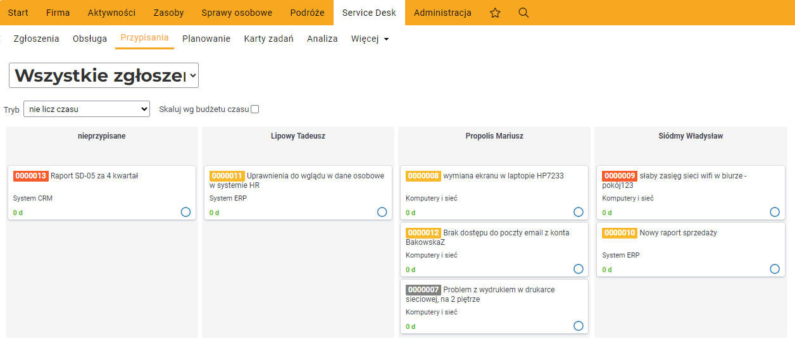The image size is (795, 348).
Task: Open search with the magnifier icon
Action: (523, 13)
